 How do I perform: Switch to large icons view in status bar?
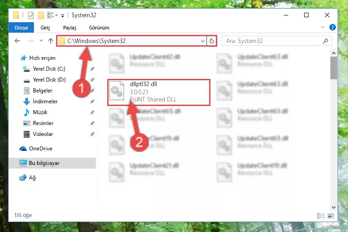[331, 216]
